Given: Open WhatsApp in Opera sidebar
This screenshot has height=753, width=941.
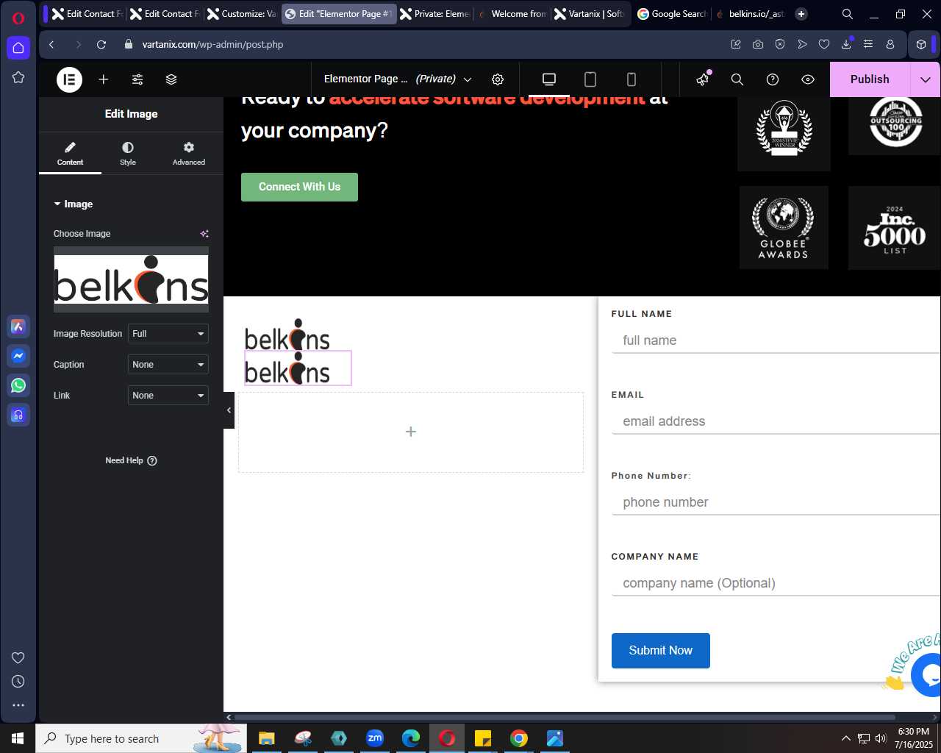Looking at the screenshot, I should click(18, 385).
